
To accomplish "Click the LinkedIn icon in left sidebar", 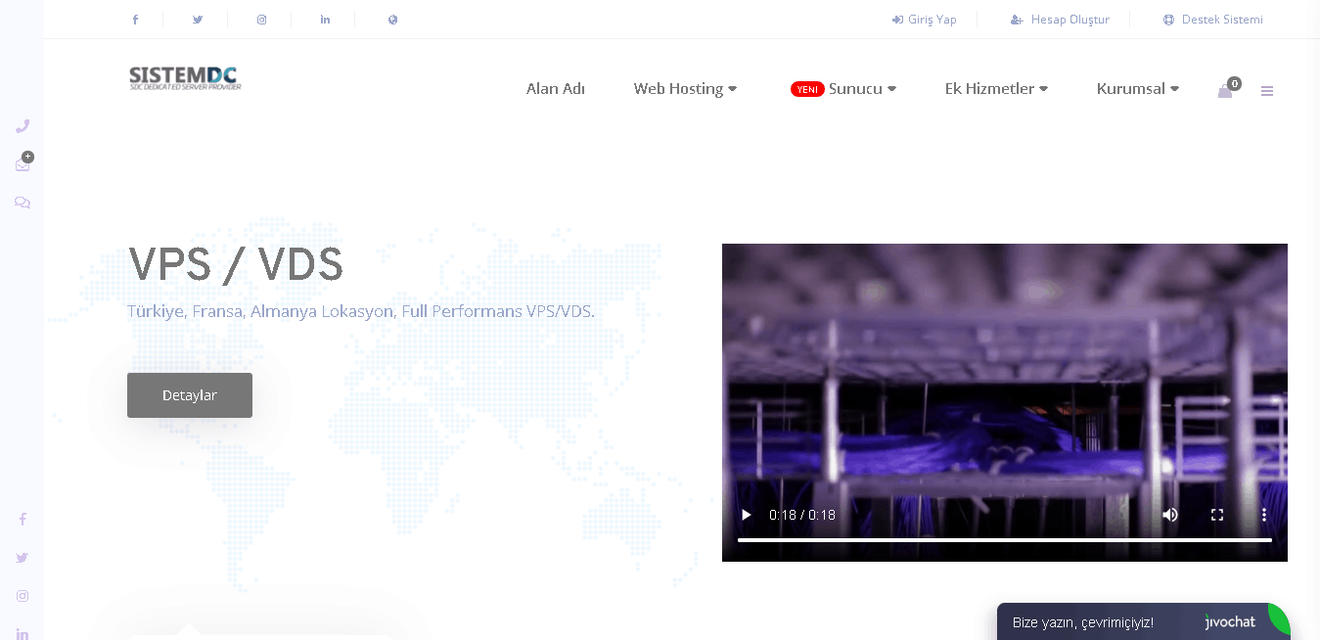I will point(23,633).
